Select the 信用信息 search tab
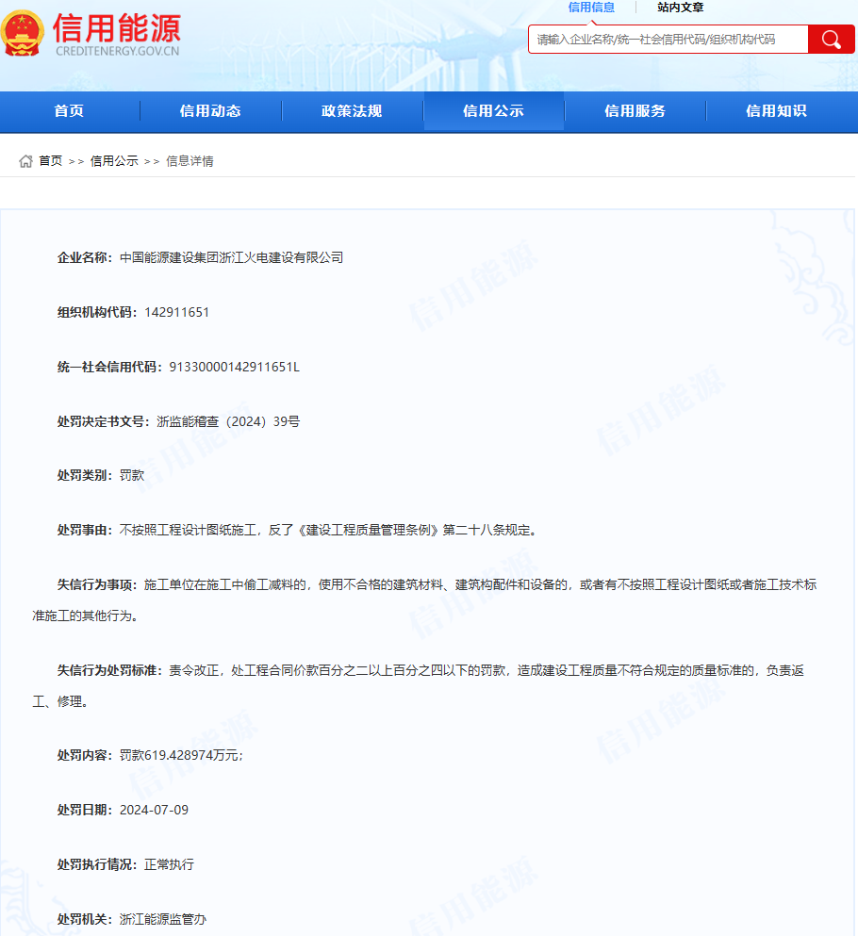858x936 pixels. pos(591,8)
